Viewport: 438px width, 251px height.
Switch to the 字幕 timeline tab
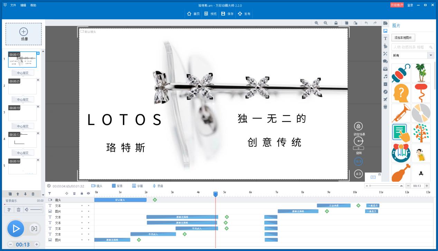click(137, 186)
